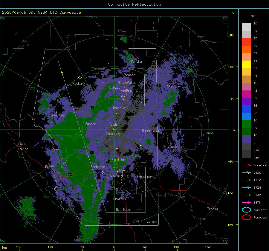Viewport: 269px width, 251px height.
Task: Click the green 31JP arrow legend icon
Action: point(246,195)
